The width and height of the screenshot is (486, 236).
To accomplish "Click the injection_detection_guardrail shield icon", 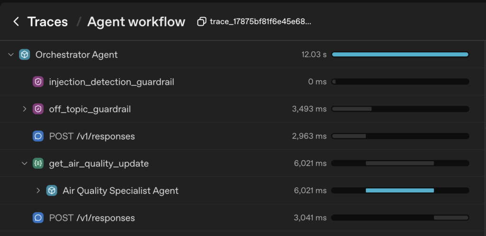I will (x=38, y=82).
